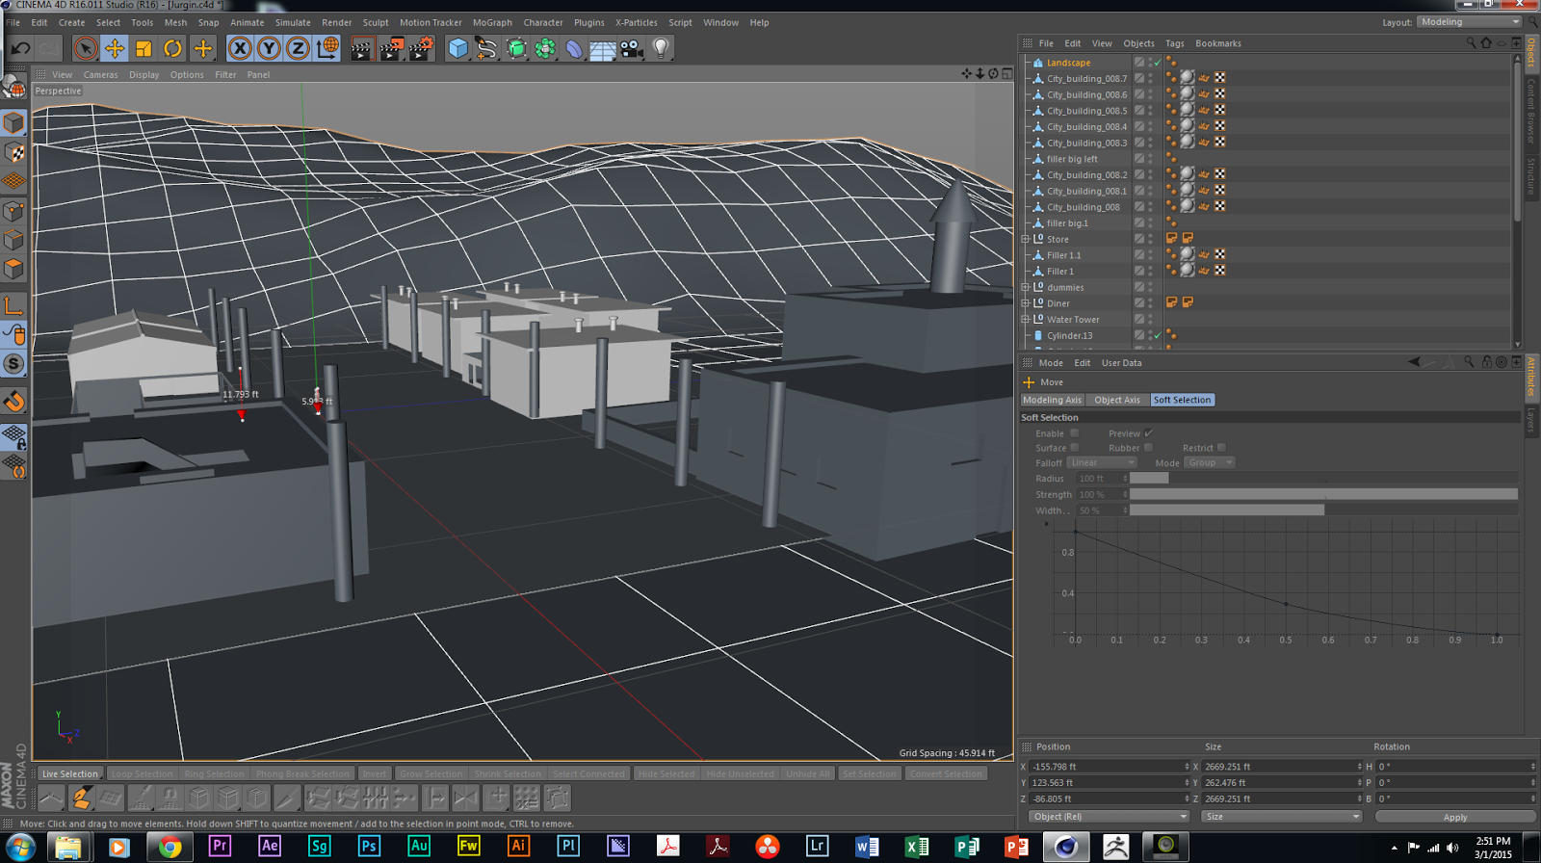The height and width of the screenshot is (863, 1541).
Task: Toggle the Preview checkbox
Action: (1148, 433)
